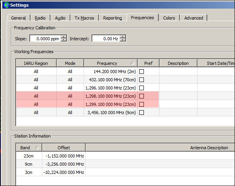Sort by the Frequency column header
The image size is (235, 186).
(x=107, y=63)
